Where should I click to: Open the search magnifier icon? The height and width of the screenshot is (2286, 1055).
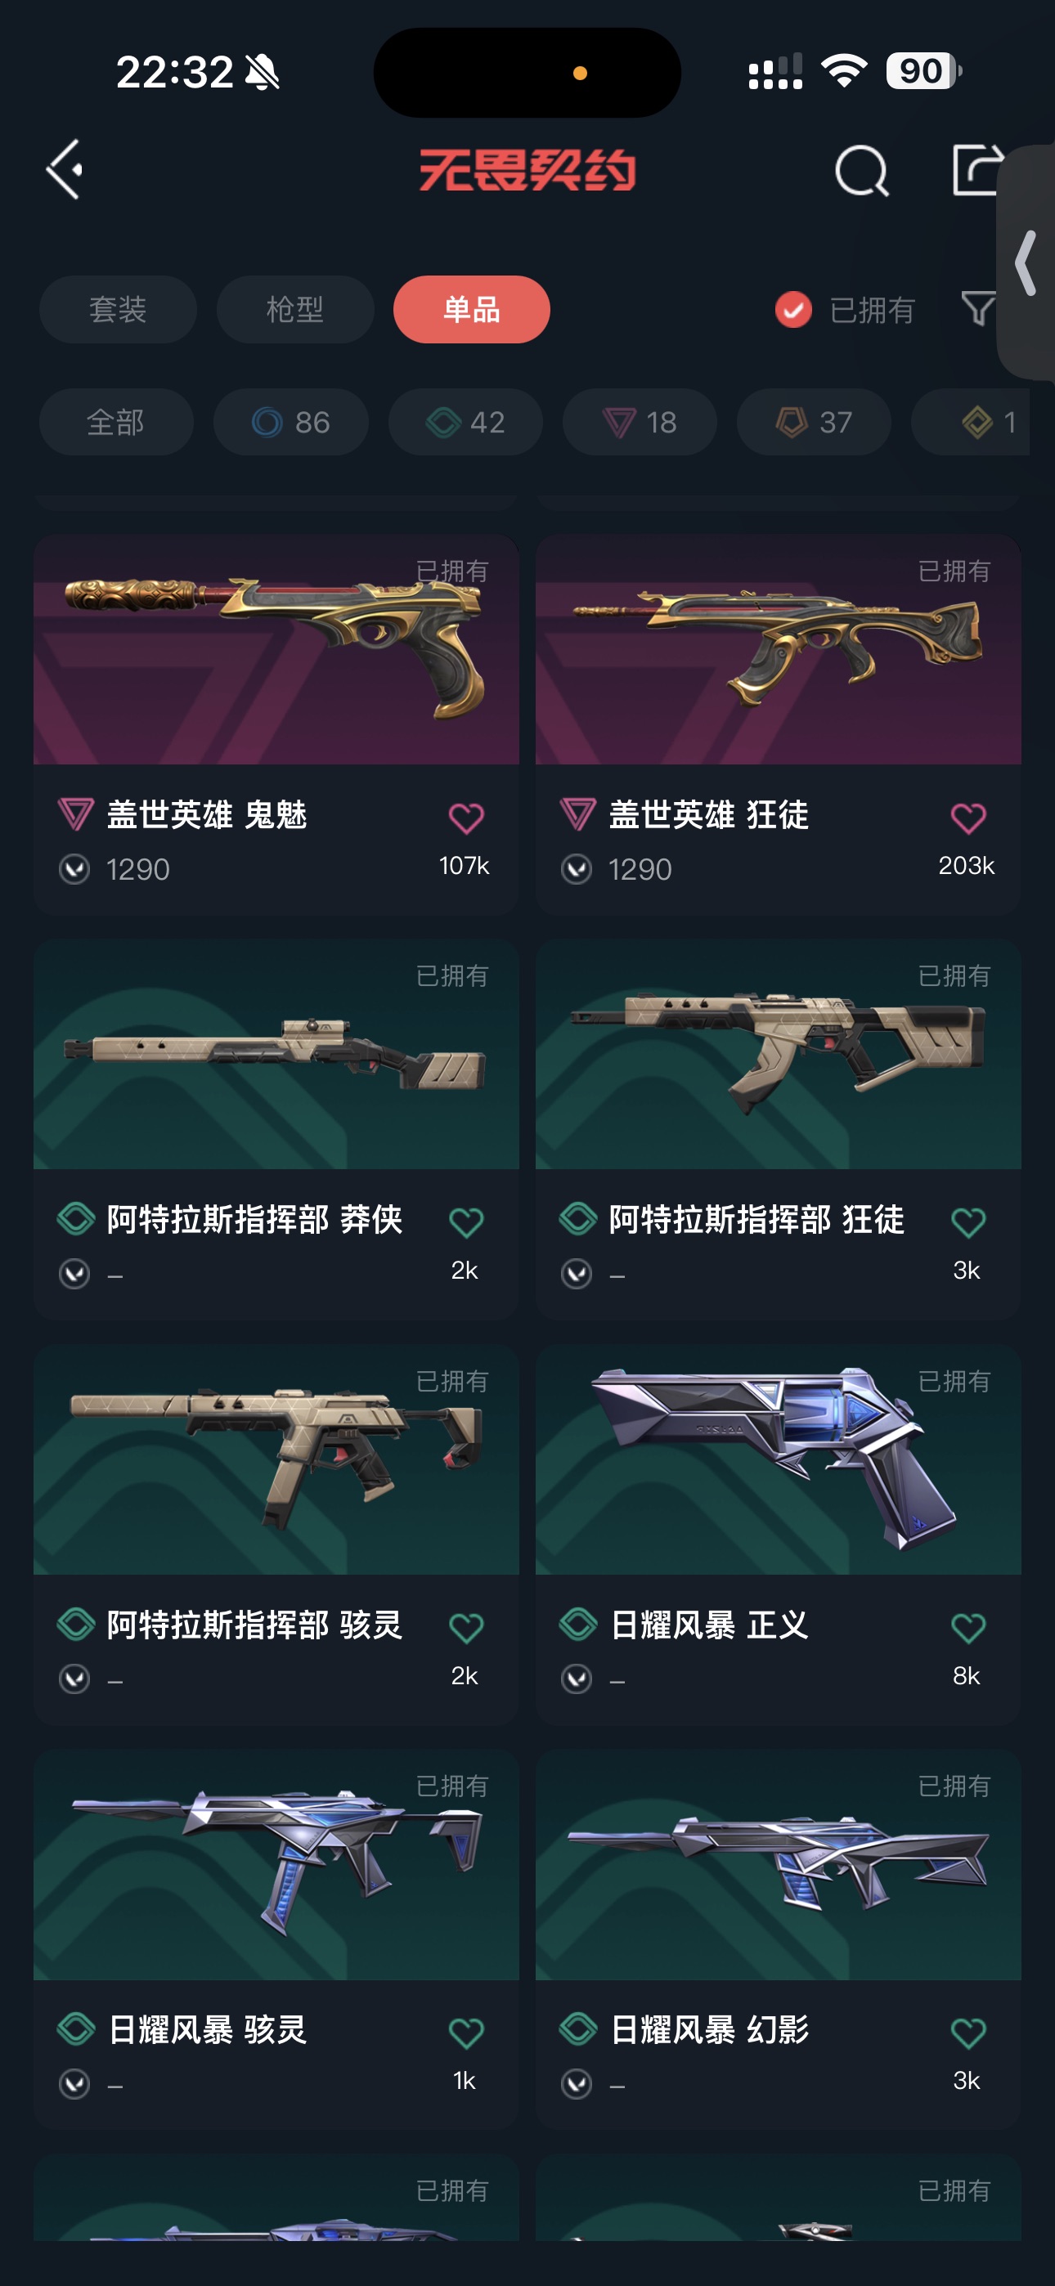(x=861, y=170)
